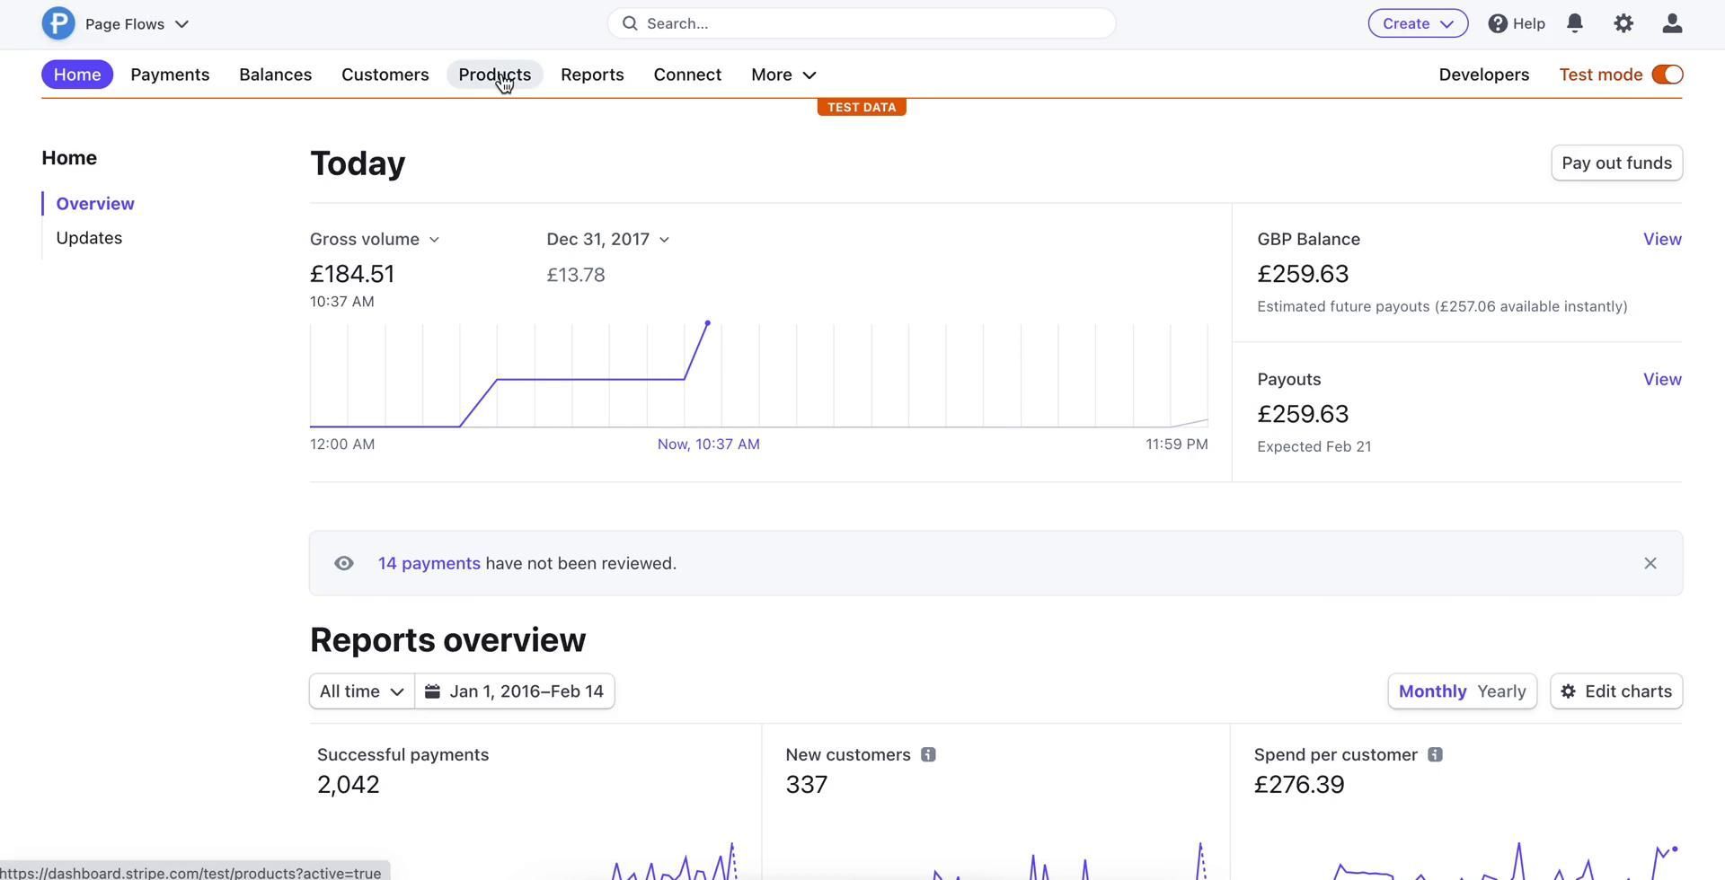Turn off the Test mode toggle
The width and height of the screenshot is (1725, 880).
[x=1667, y=75]
